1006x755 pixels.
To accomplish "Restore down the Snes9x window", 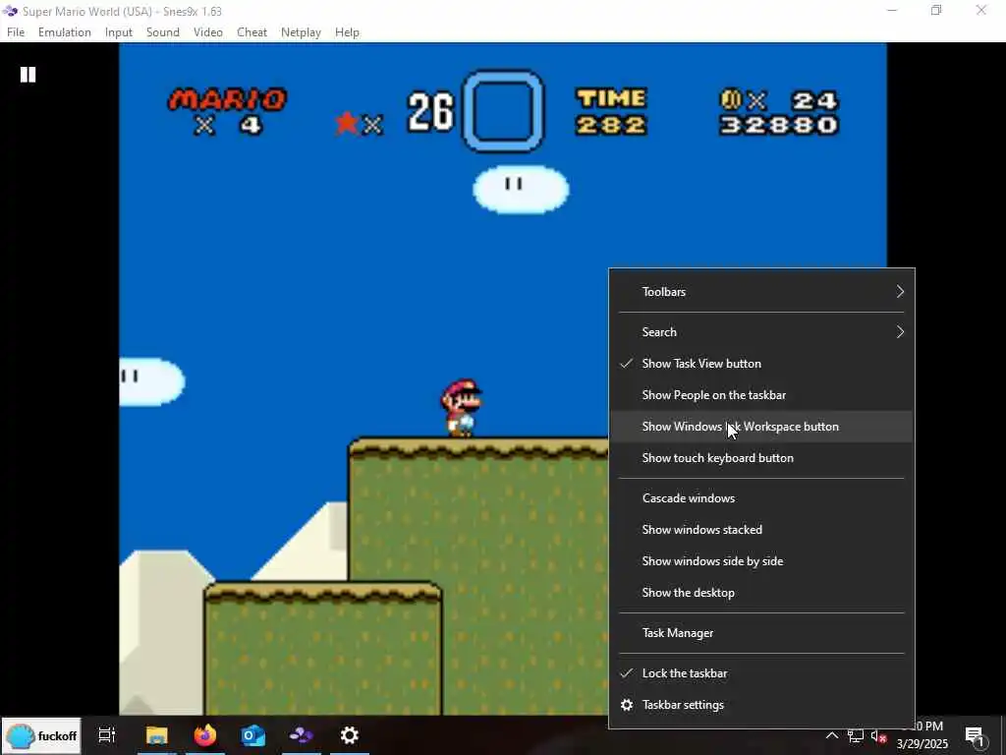I will coord(936,11).
